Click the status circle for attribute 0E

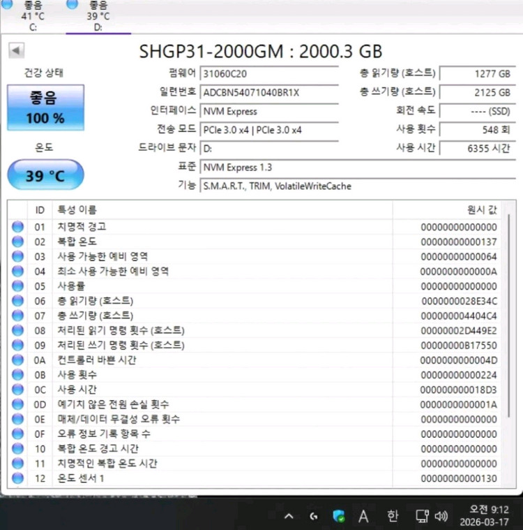[17, 420]
